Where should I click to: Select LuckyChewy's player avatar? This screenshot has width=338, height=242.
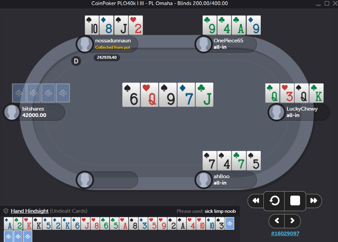[x=277, y=112]
